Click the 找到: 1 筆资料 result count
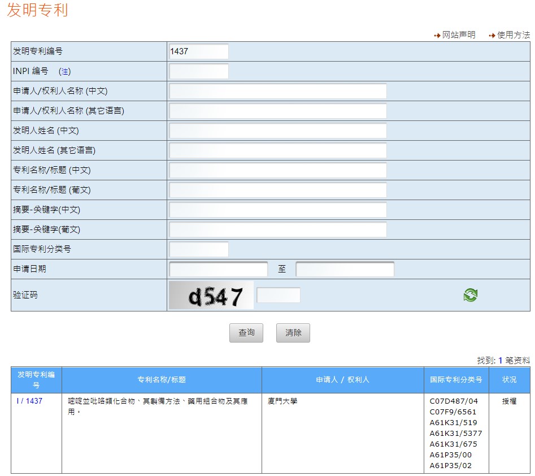The image size is (535, 476). tap(503, 360)
